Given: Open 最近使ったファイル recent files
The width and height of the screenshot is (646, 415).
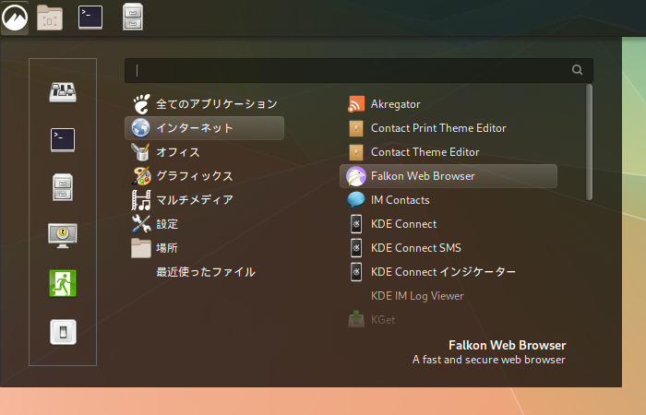Looking at the screenshot, I should tap(204, 272).
